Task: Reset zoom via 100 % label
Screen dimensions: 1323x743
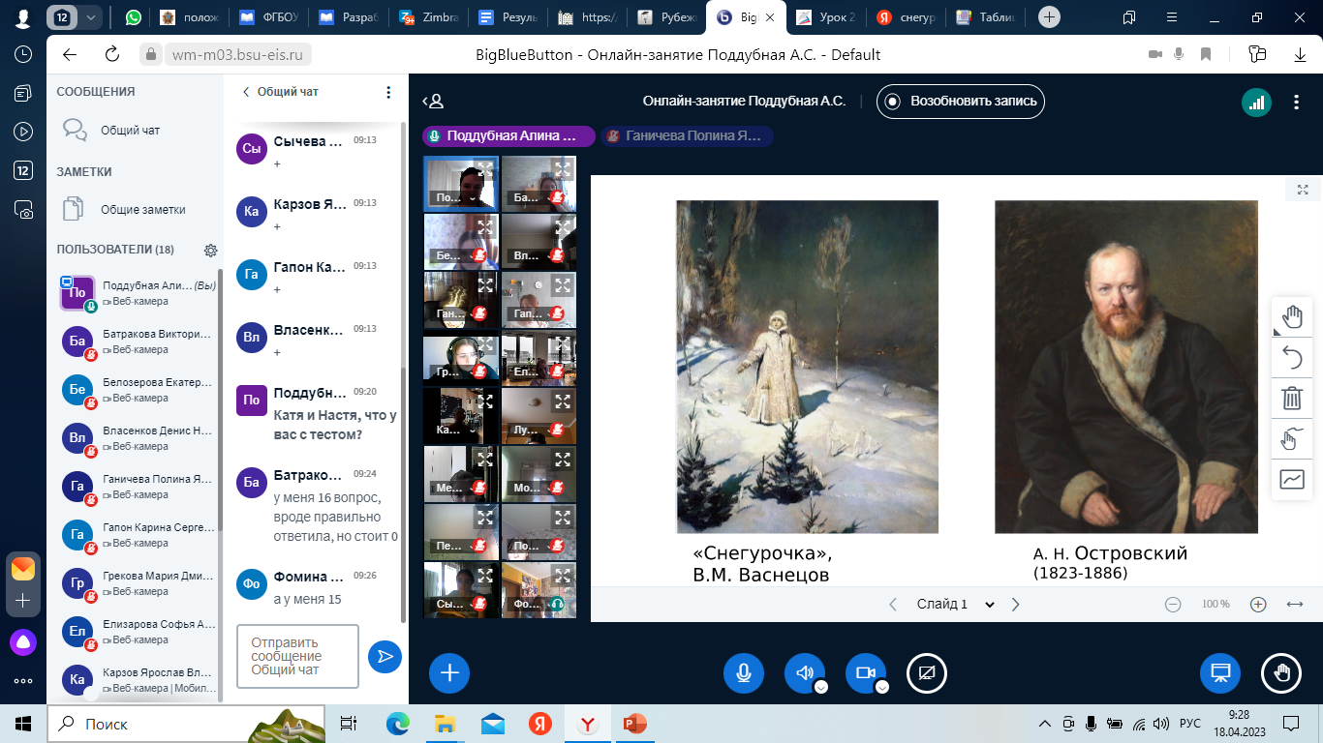Action: coord(1215,605)
